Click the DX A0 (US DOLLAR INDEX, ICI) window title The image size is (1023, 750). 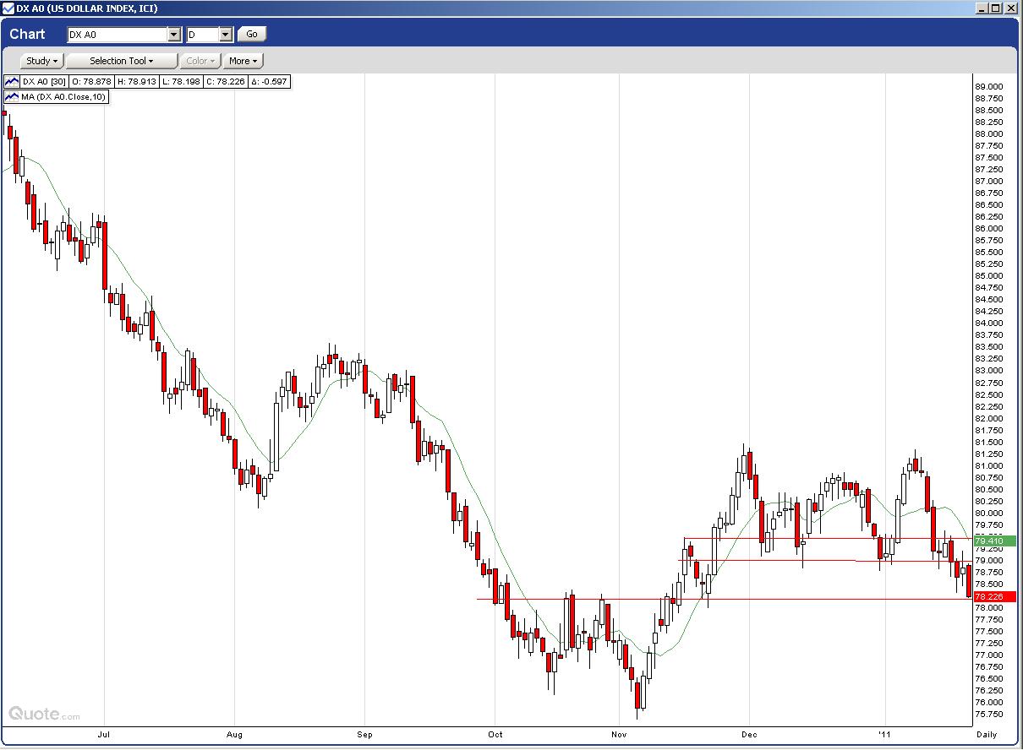[86, 8]
